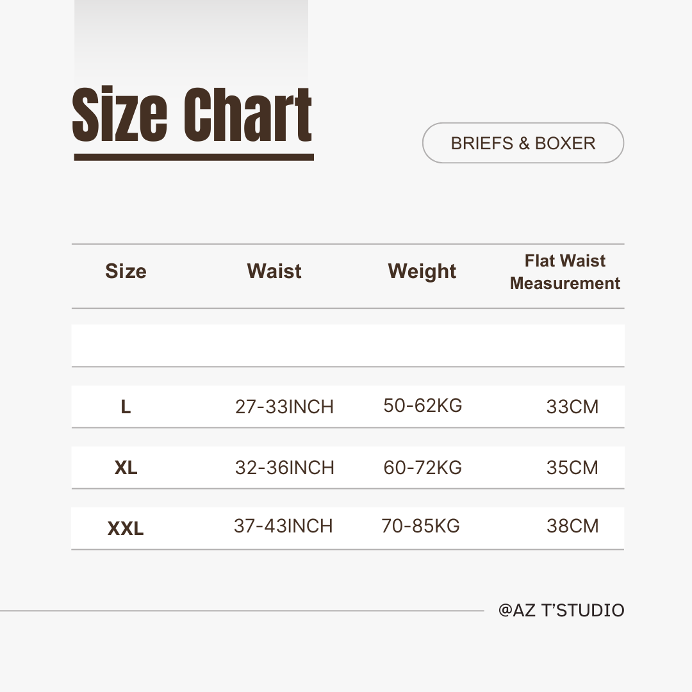This screenshot has width=692, height=692.
Task: Click the @AZ T'STUDIO handle text
Action: tap(561, 610)
